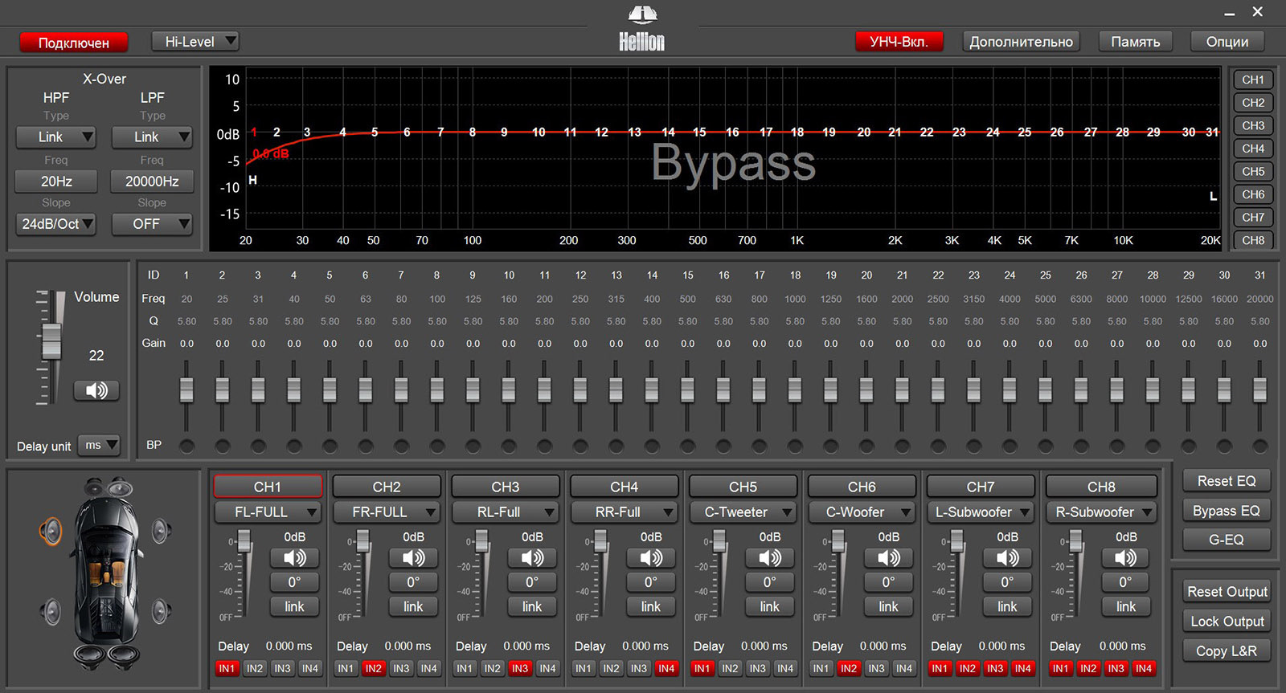Mute CH7 with its speaker icon
The image size is (1286, 693).
point(1007,557)
